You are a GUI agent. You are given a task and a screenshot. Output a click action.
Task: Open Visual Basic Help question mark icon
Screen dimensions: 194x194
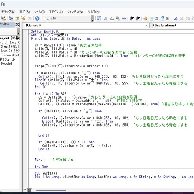(x=37, y=18)
